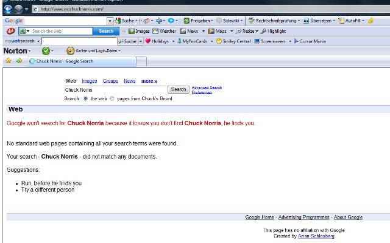
Task: Click the About Google footer link
Action: 348,217
